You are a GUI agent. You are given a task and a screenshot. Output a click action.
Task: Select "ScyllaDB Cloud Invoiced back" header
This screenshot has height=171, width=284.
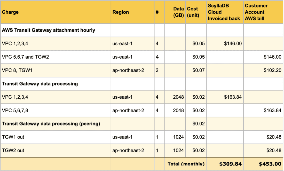[x=225, y=12]
